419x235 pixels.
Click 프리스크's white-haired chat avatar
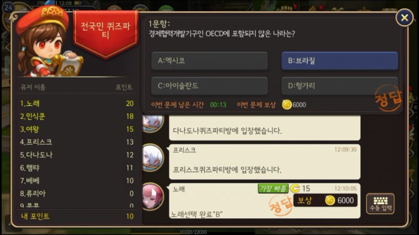click(153, 158)
